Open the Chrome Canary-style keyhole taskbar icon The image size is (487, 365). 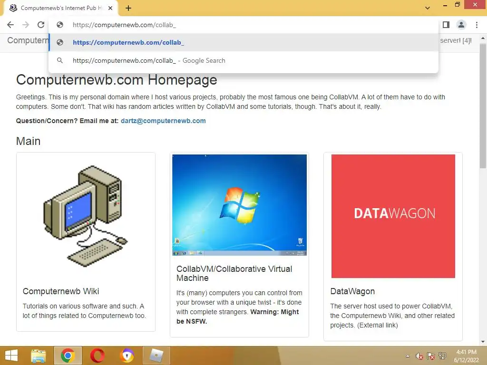pyautogui.click(x=127, y=355)
